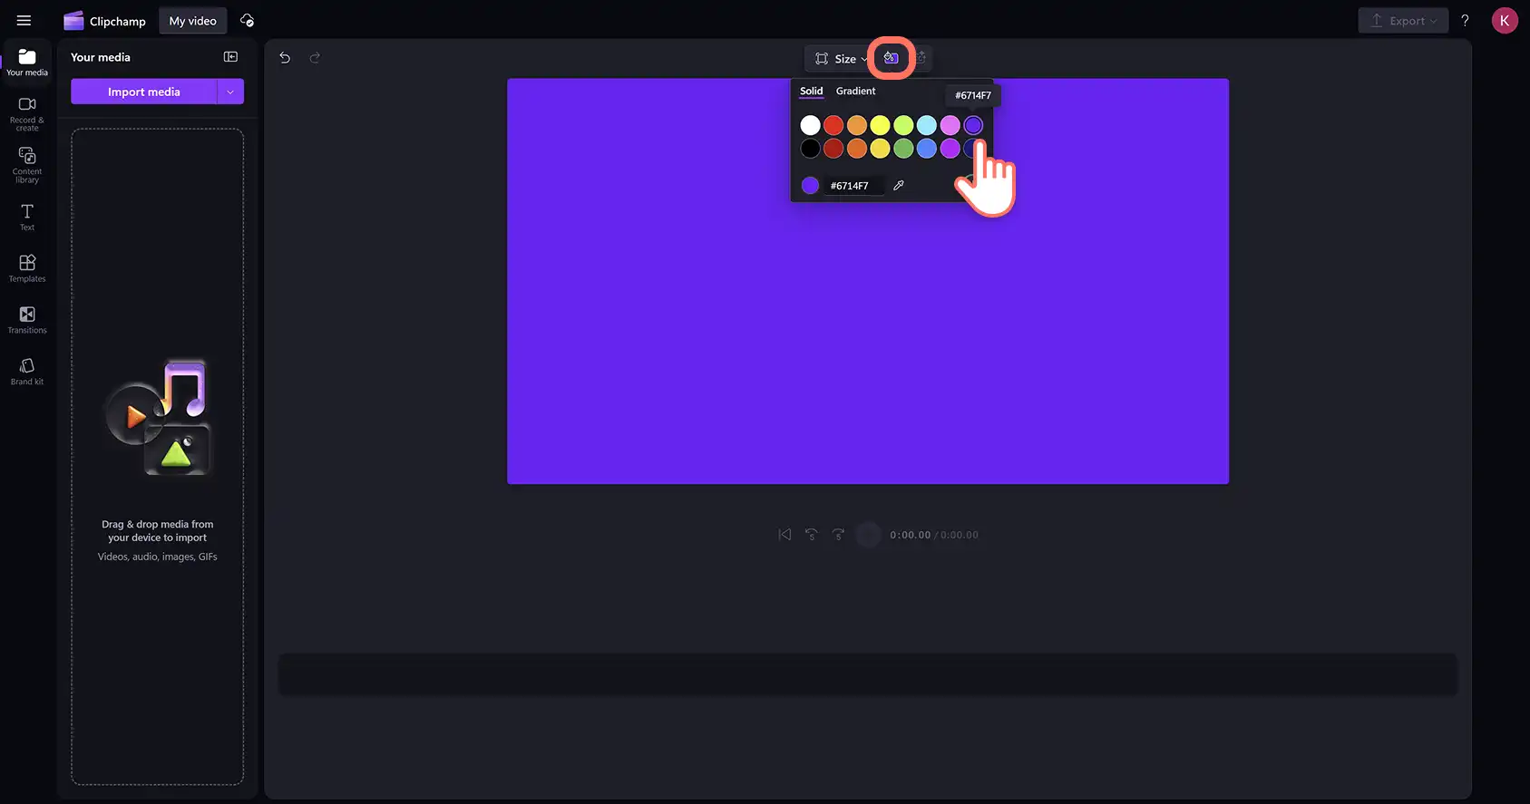Click the background color fill icon
This screenshot has height=804, width=1530.
click(x=892, y=58)
